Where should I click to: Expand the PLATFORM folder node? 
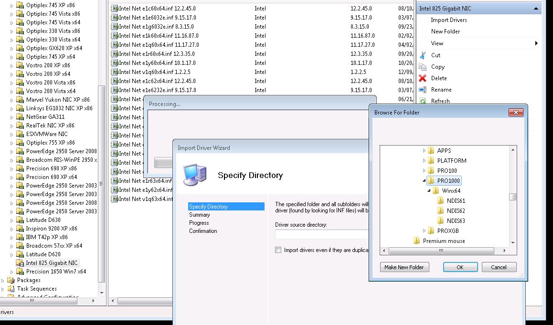[424, 160]
